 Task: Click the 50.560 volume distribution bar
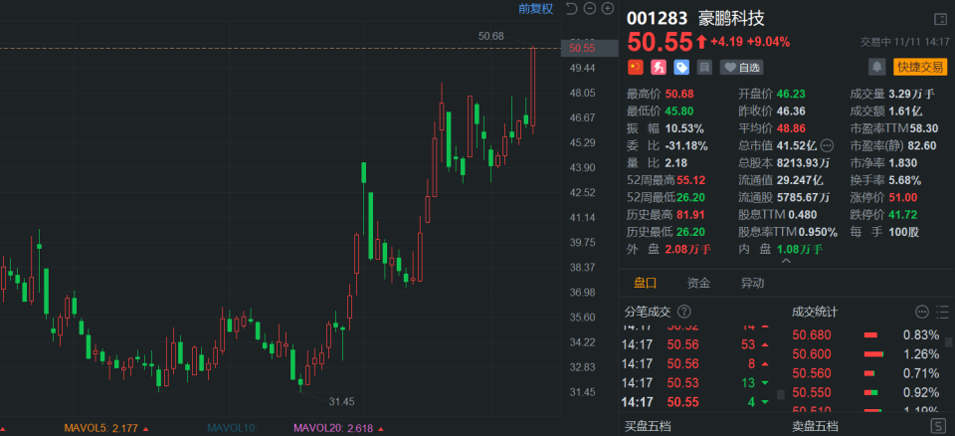869,373
